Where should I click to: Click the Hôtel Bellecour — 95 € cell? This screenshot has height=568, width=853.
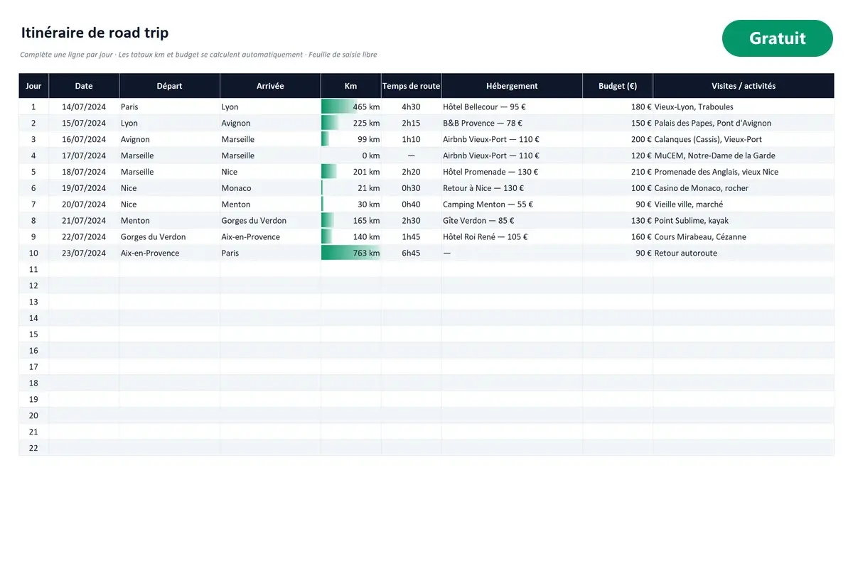pos(512,107)
